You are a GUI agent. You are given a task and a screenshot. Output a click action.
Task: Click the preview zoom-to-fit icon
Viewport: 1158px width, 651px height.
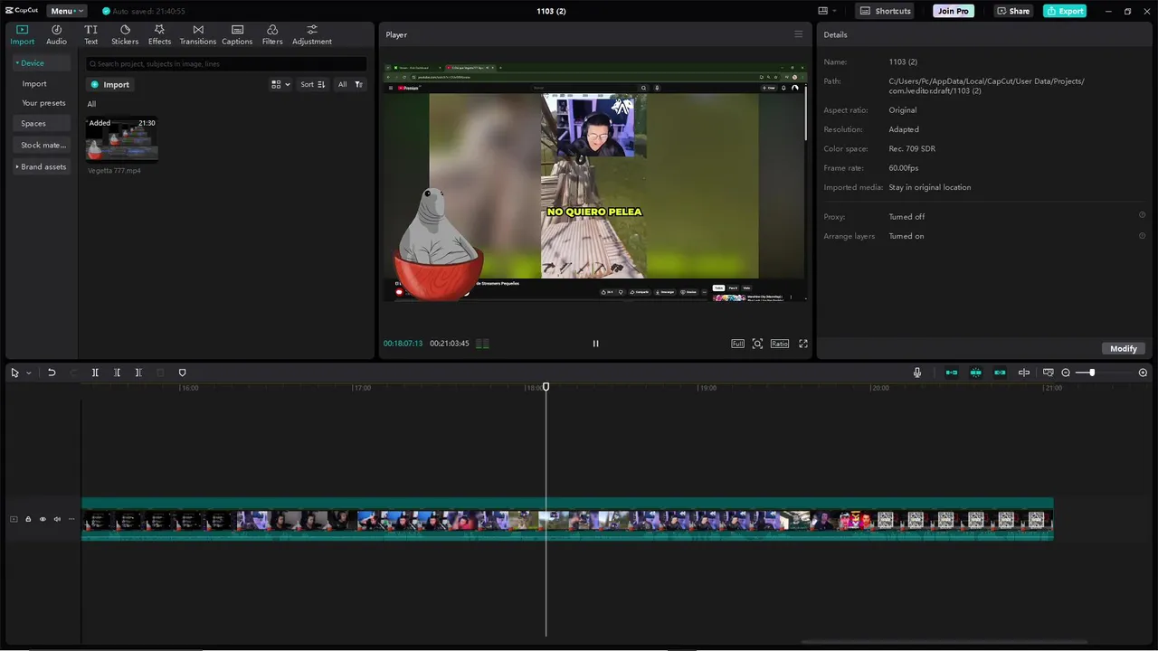(758, 344)
